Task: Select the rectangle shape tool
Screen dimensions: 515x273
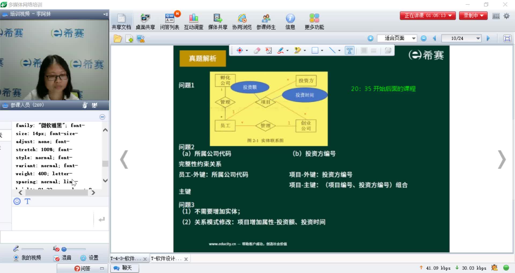Action: click(x=315, y=50)
